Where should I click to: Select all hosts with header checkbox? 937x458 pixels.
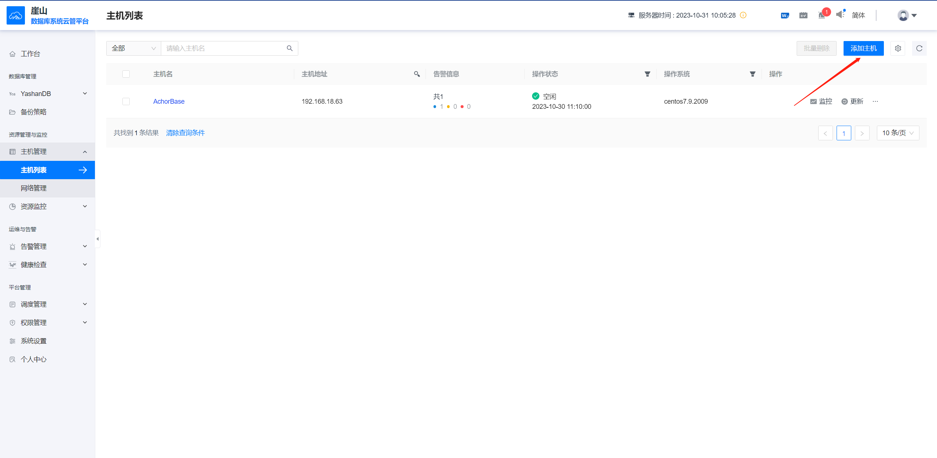126,74
